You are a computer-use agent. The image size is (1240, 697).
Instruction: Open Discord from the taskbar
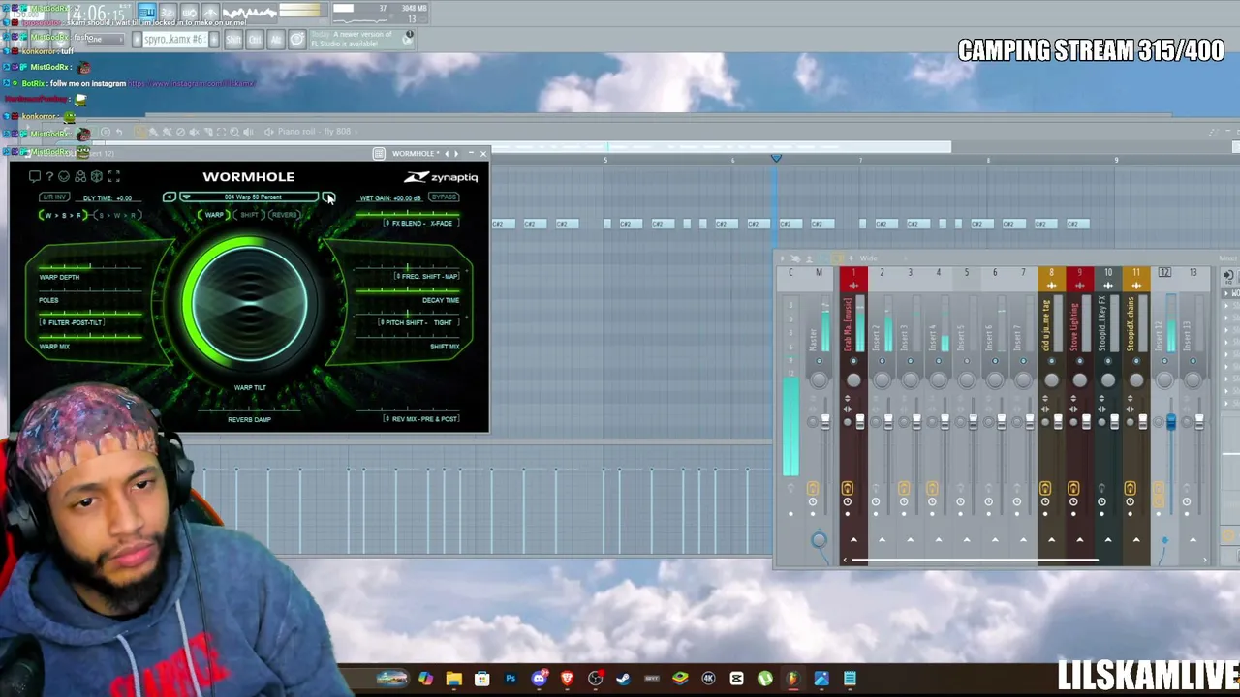[539, 679]
